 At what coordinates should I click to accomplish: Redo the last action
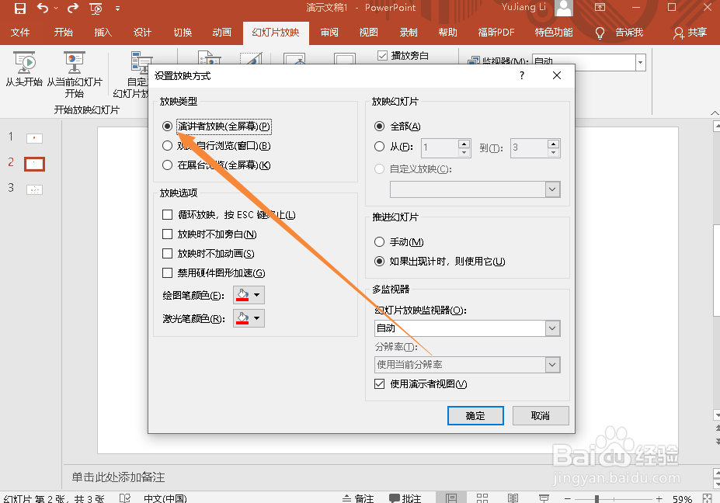[x=72, y=8]
